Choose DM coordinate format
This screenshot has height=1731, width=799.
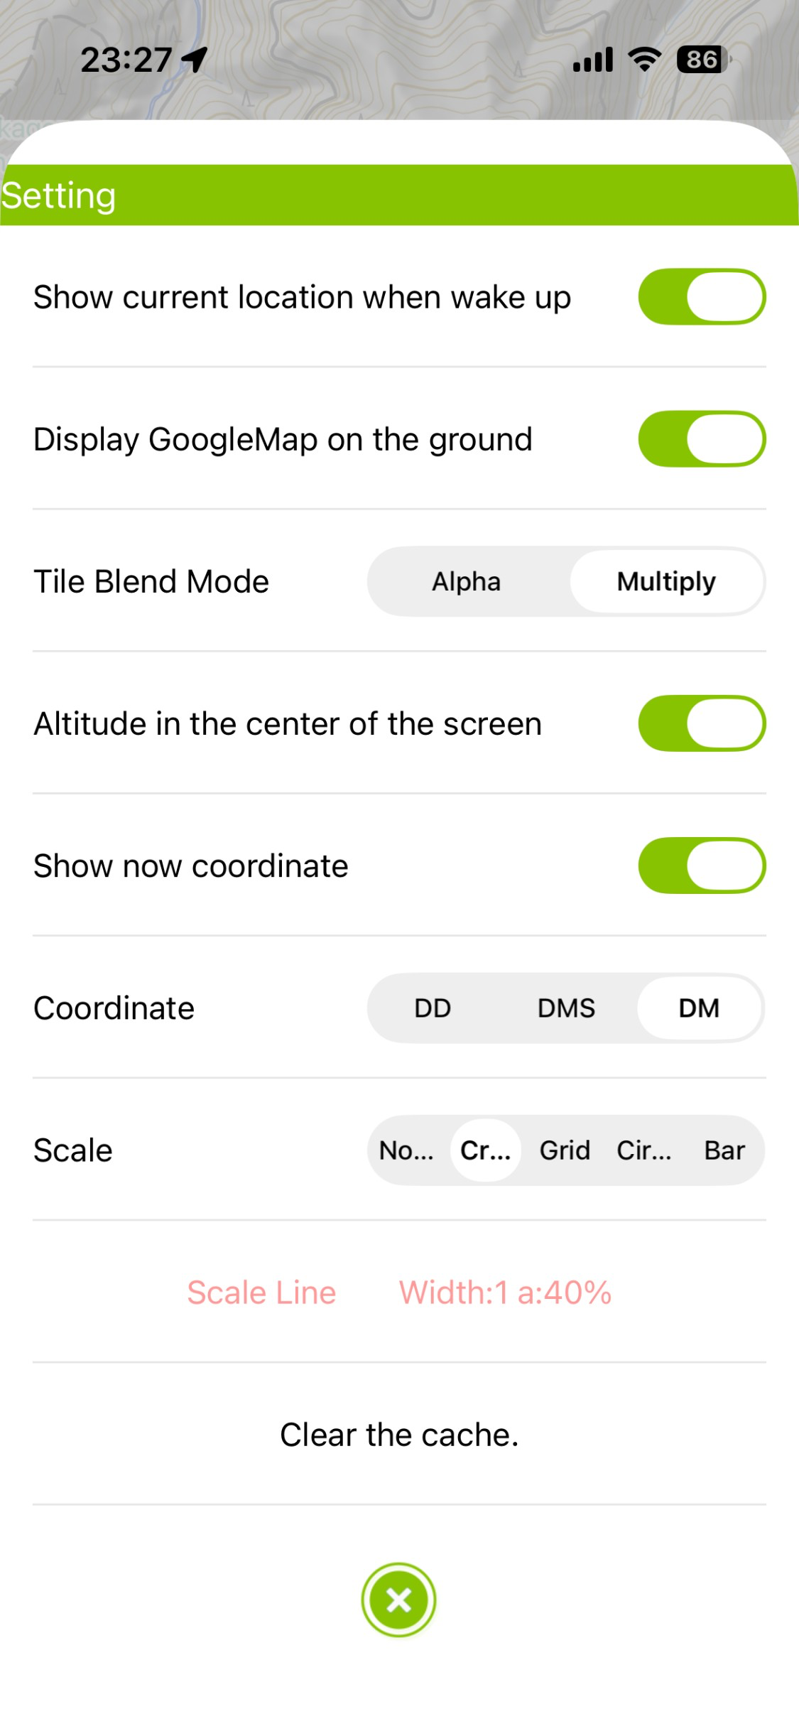pyautogui.click(x=700, y=1008)
